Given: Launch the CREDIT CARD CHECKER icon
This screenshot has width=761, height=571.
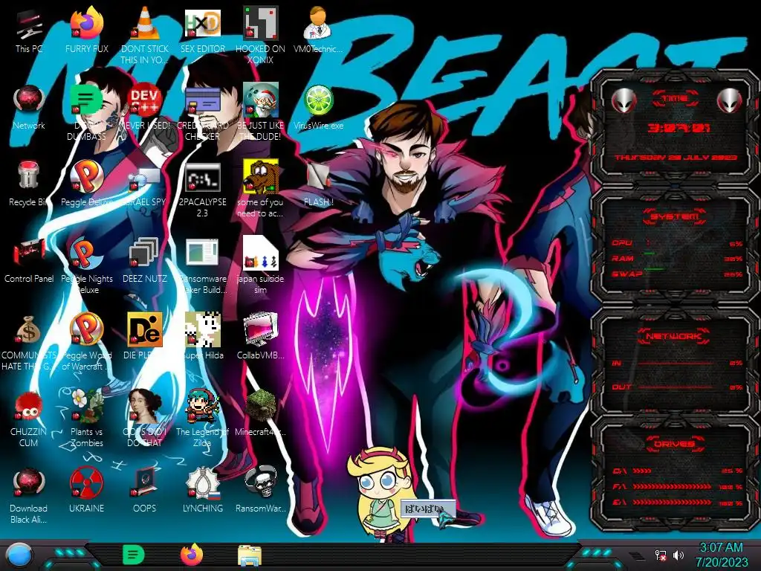Looking at the screenshot, I should click(x=202, y=100).
